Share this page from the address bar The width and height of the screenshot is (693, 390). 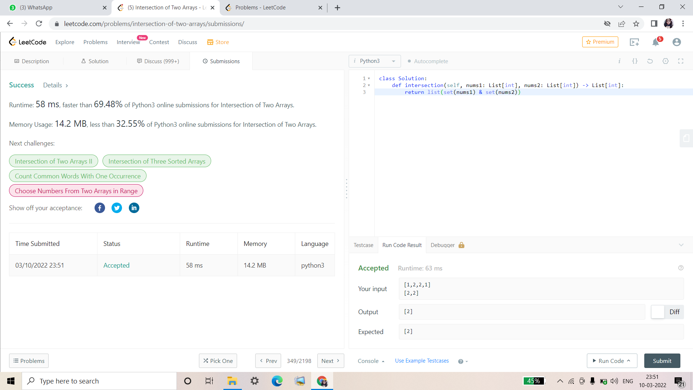click(x=622, y=24)
